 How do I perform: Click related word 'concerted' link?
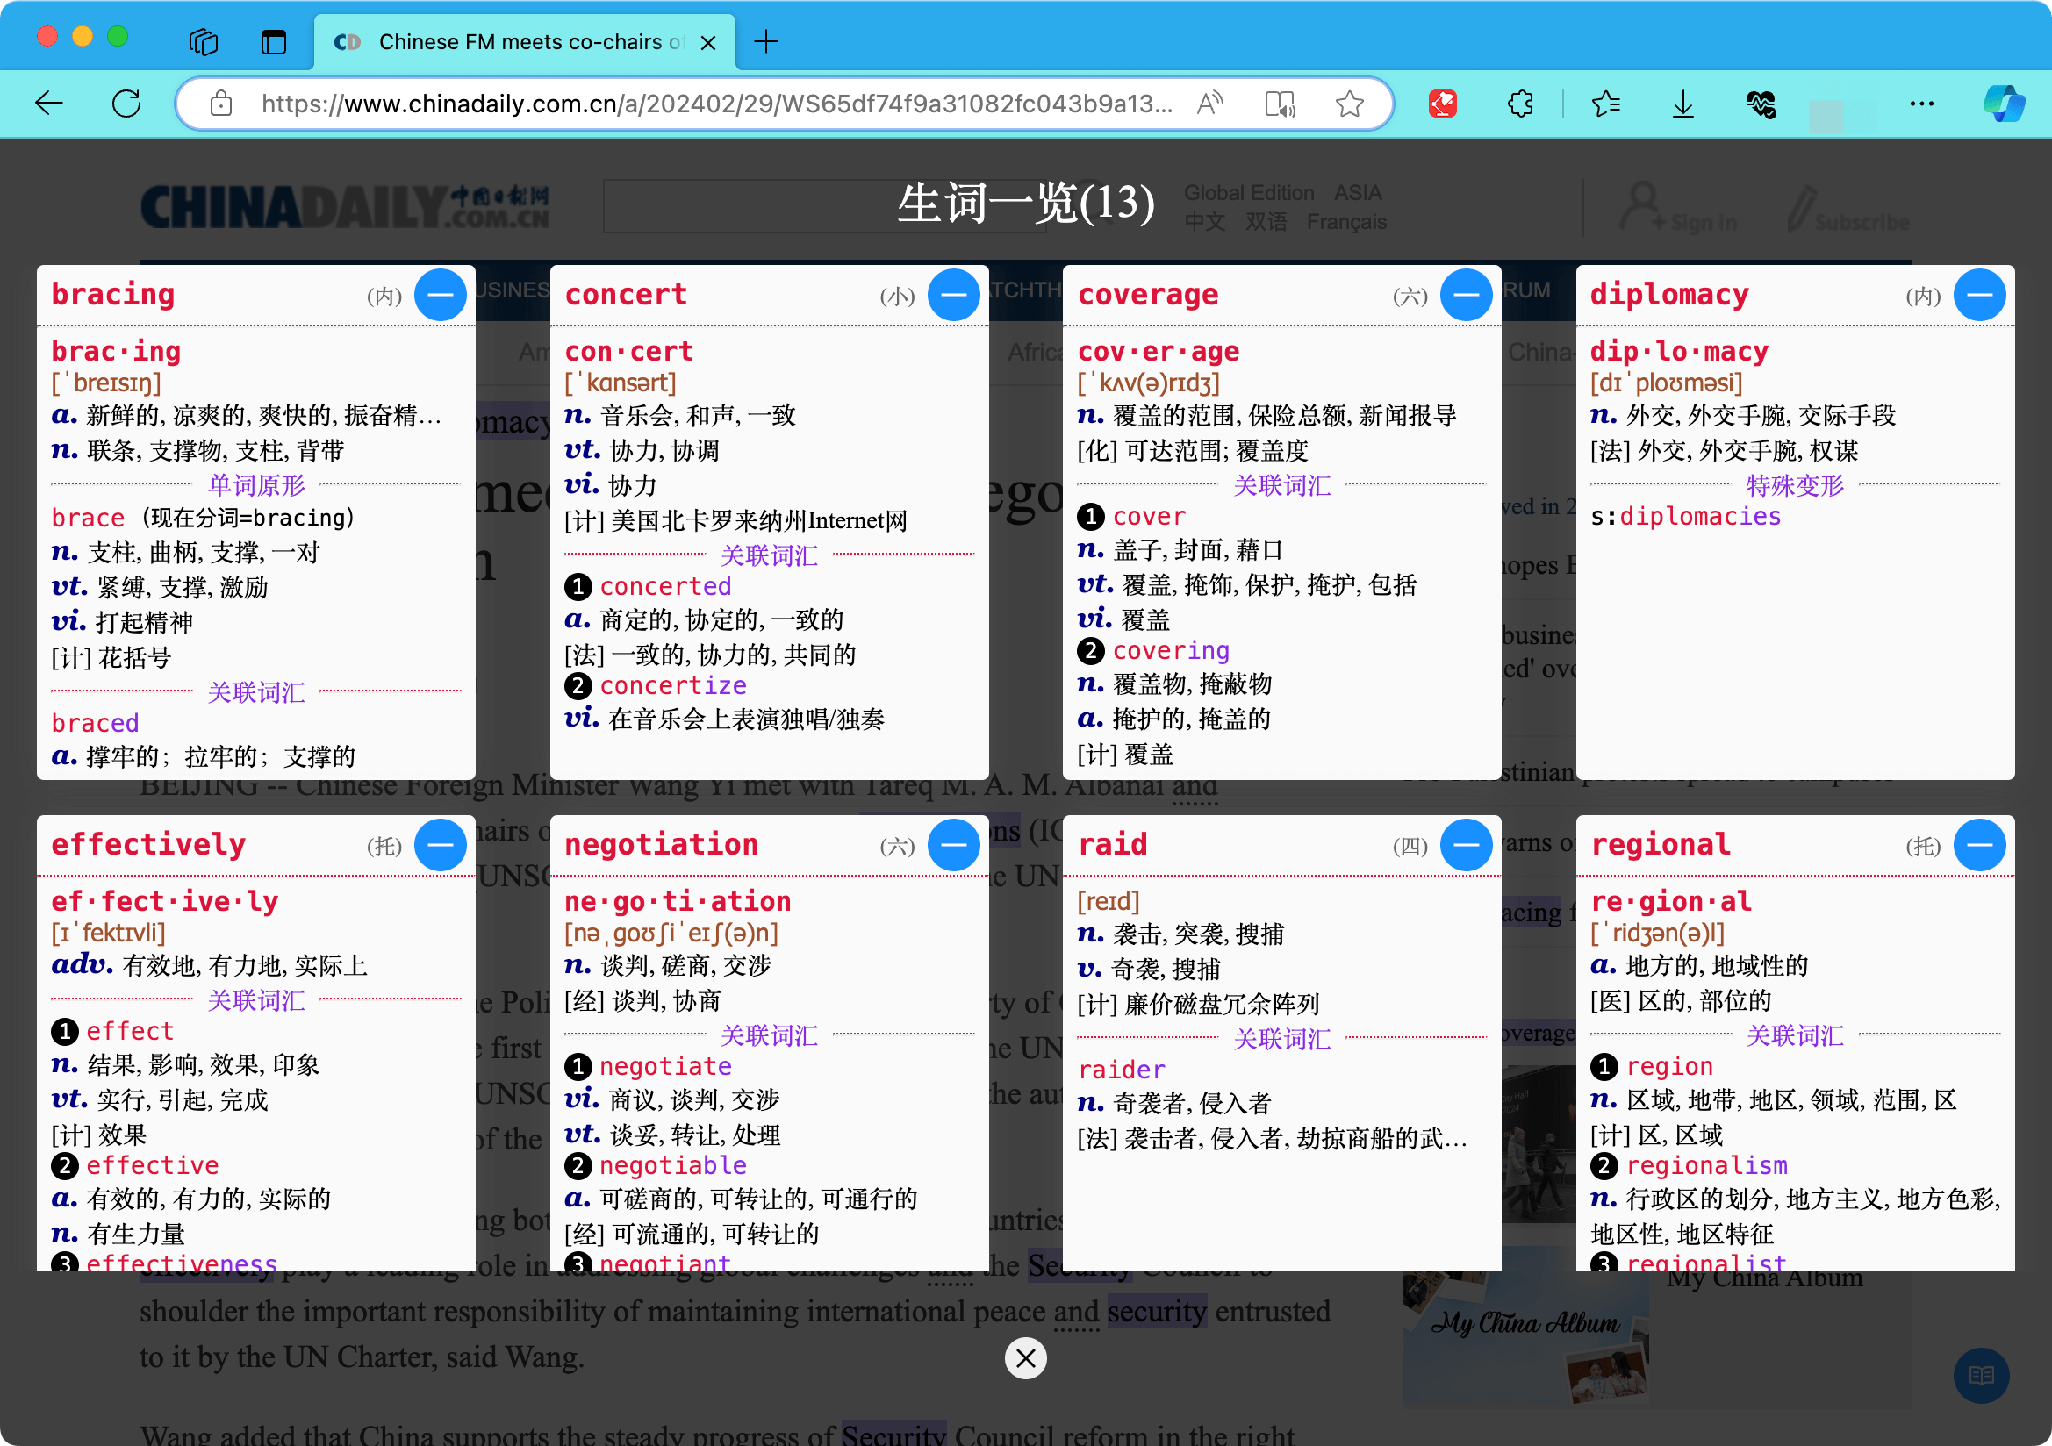click(665, 586)
